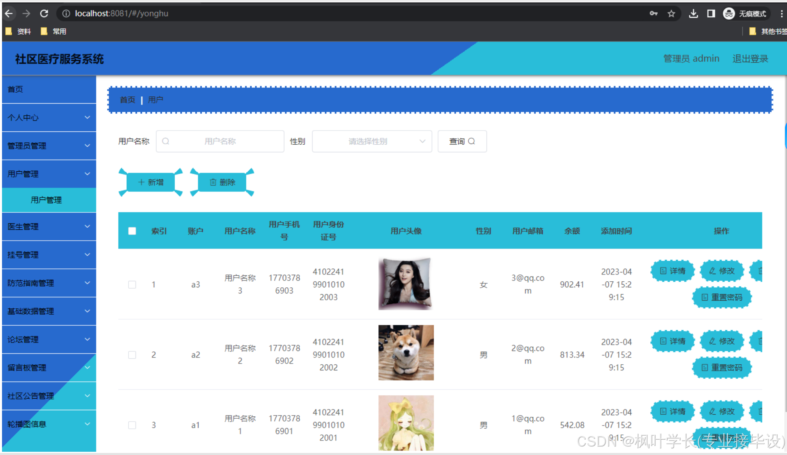Image resolution: width=787 pixels, height=455 pixels.
Task: Click the magnifier icon in 用户名称 search box
Action: pyautogui.click(x=165, y=141)
